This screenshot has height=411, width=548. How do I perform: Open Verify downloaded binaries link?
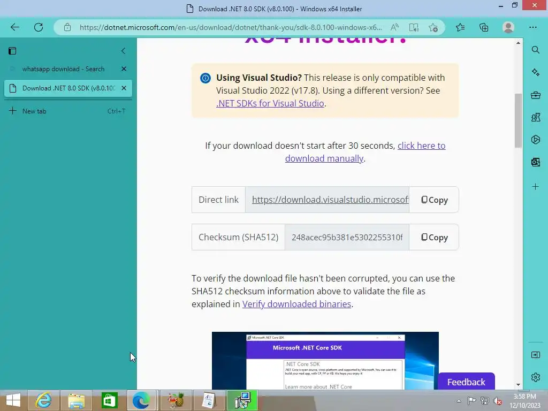pos(296,304)
